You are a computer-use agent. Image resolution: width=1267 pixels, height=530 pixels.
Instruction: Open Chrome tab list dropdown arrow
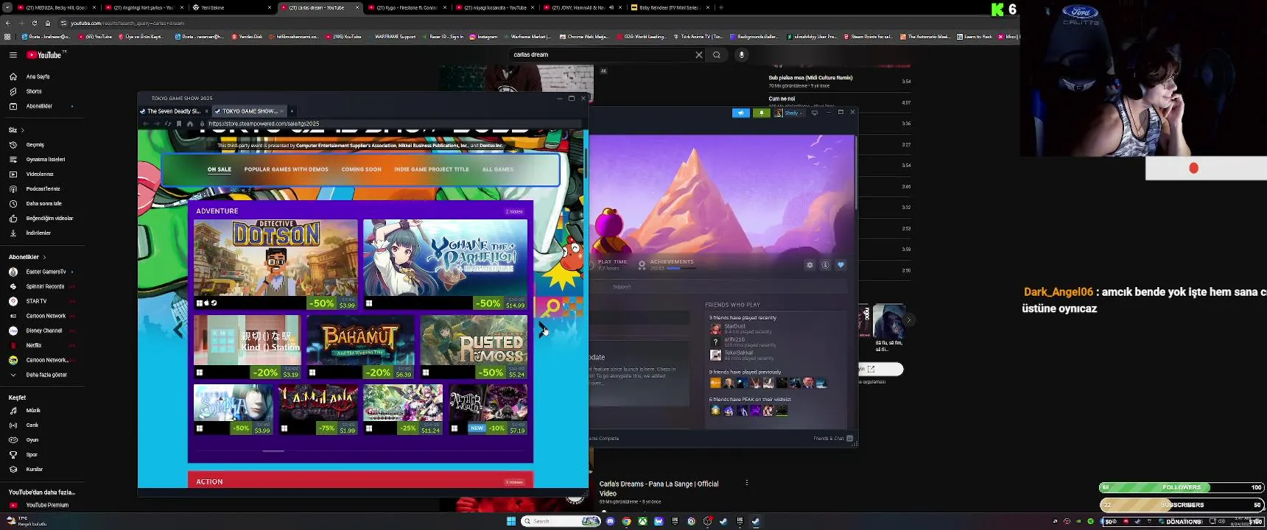coord(8,7)
